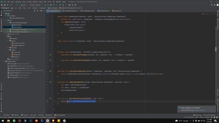Click the editor vertical scrollbar thumb
The image size is (219, 123).
(216, 49)
